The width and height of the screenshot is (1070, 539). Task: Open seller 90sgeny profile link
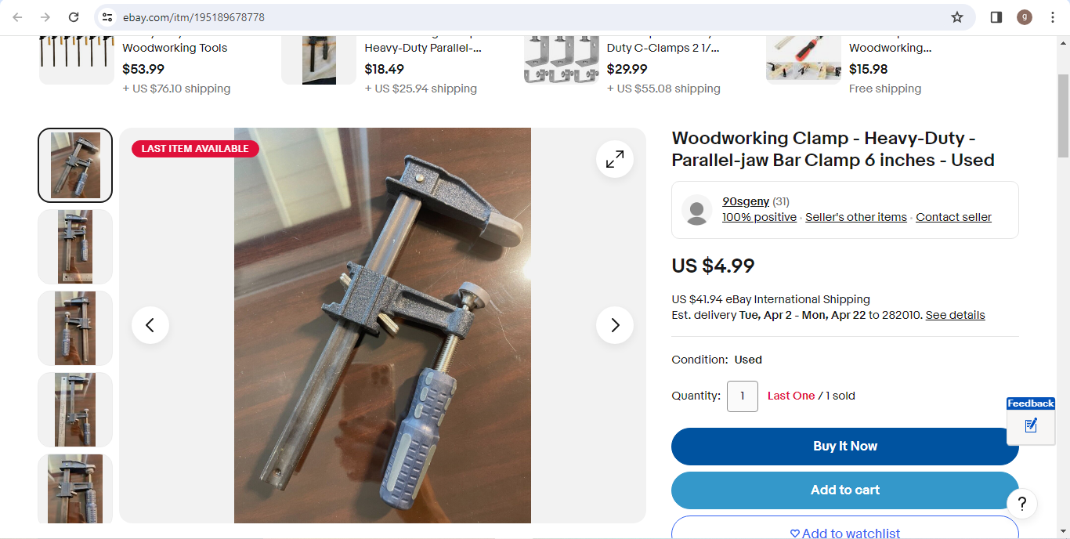point(746,201)
